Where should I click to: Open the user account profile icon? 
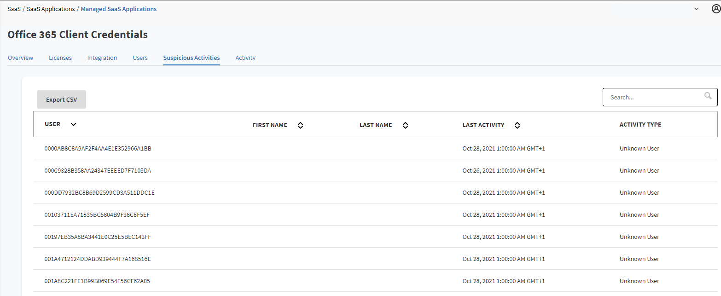click(716, 9)
